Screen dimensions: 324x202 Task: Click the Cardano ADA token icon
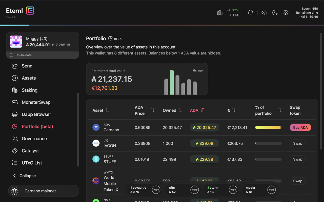(96, 127)
